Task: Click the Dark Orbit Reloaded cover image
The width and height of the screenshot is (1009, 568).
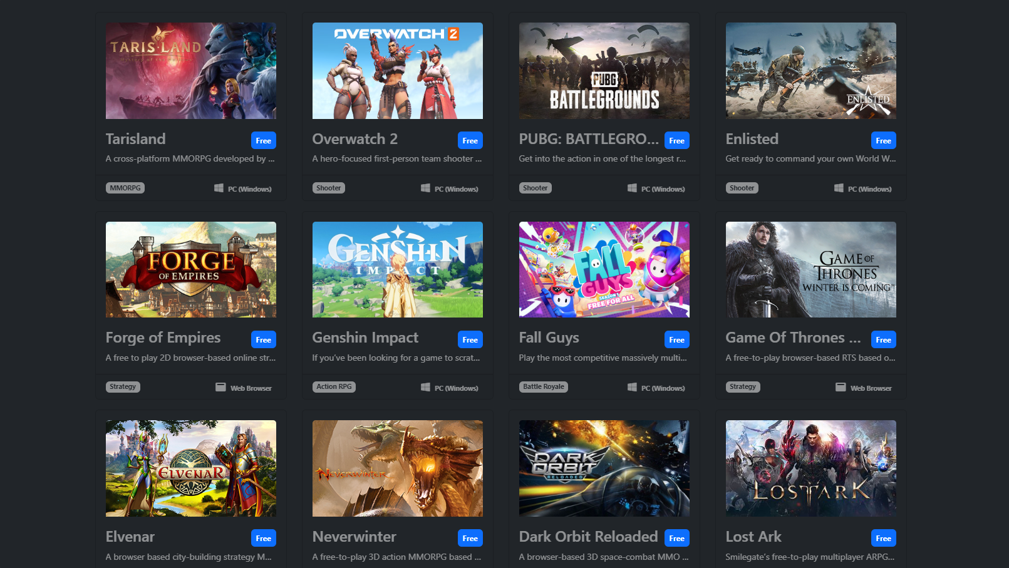Action: point(604,468)
